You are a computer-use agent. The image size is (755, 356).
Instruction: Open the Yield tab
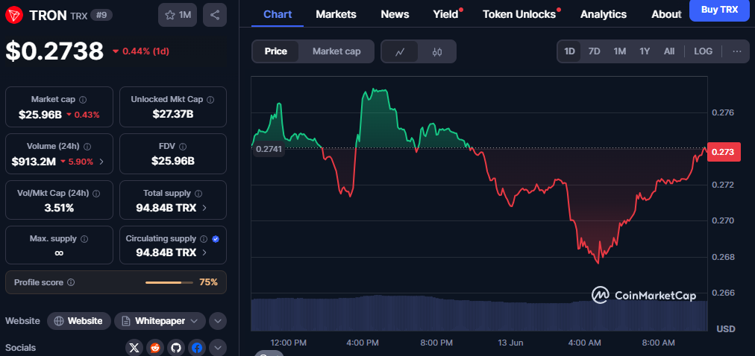pos(446,14)
